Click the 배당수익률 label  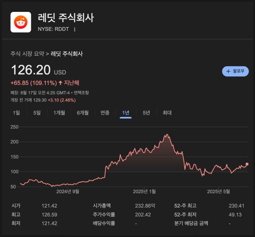[x=104, y=223]
